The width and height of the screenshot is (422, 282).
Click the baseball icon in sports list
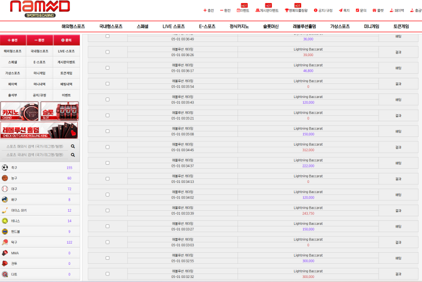pos(5,189)
